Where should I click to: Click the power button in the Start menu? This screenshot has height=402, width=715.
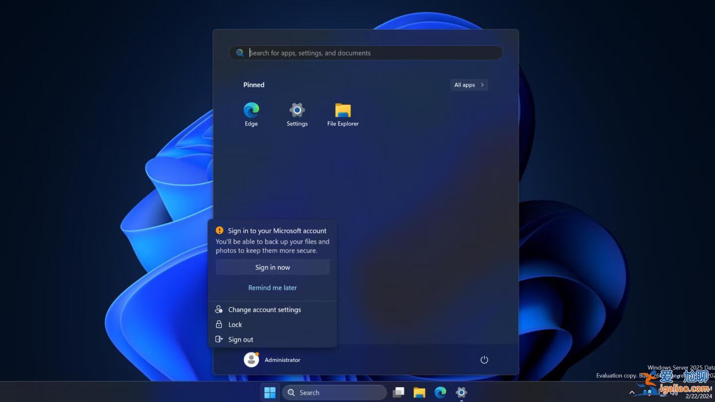pos(484,360)
